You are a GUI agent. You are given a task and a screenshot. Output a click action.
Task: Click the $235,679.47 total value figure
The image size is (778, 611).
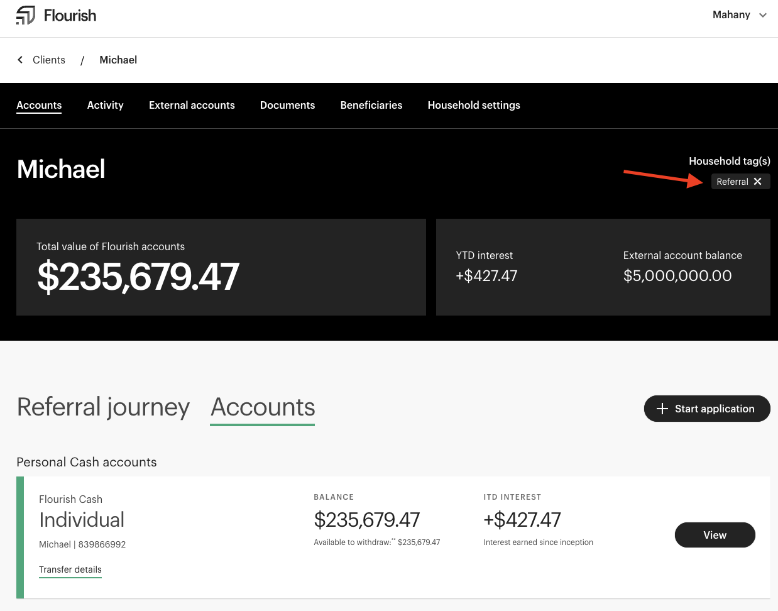point(138,277)
